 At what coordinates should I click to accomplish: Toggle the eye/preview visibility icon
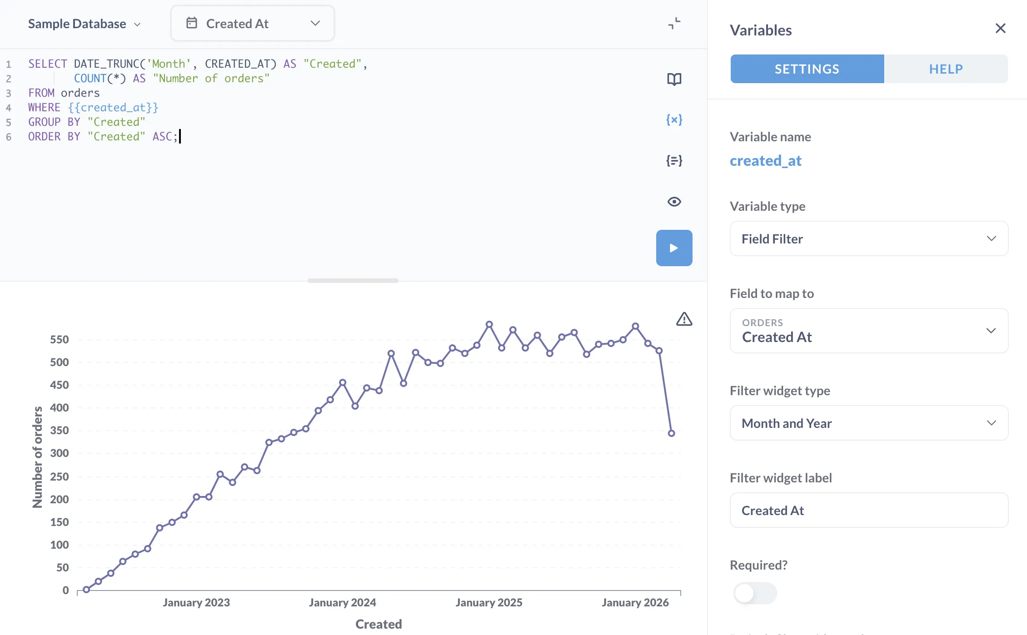pos(674,201)
